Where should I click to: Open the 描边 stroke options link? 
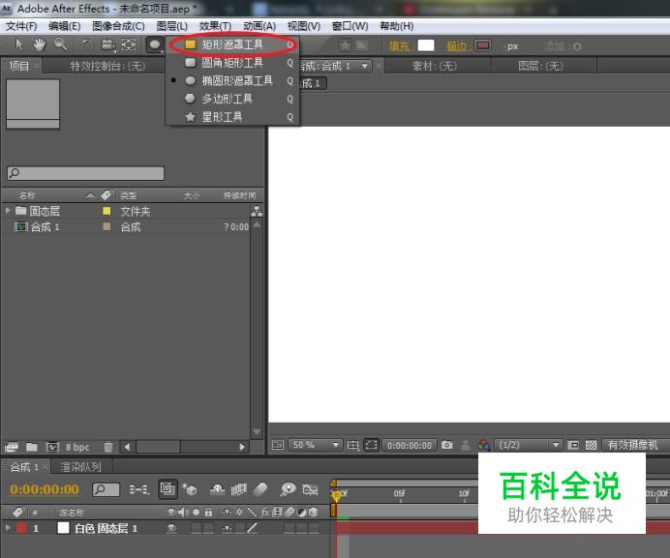[x=456, y=45]
